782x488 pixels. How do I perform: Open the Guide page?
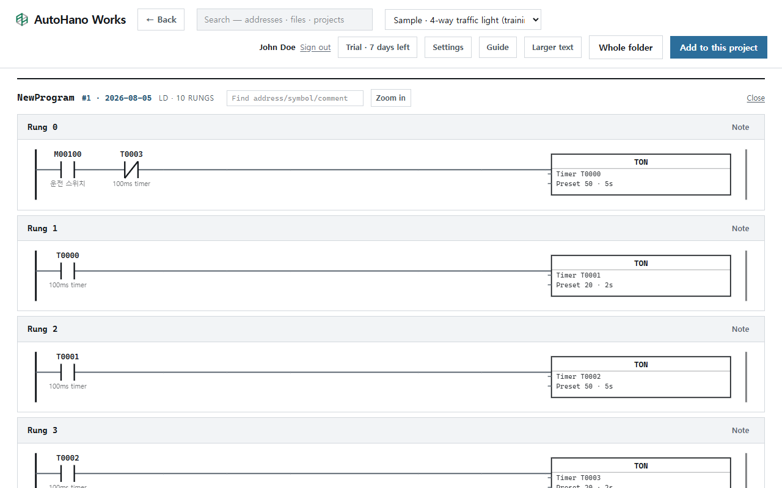click(497, 48)
